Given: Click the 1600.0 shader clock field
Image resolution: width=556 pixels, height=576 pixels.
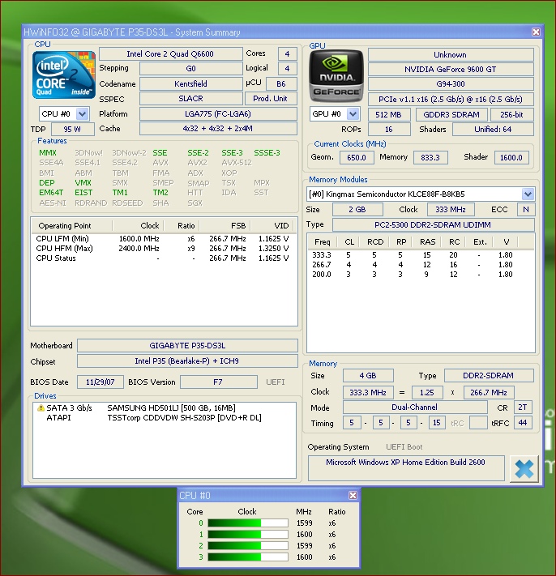Looking at the screenshot, I should click(x=511, y=158).
